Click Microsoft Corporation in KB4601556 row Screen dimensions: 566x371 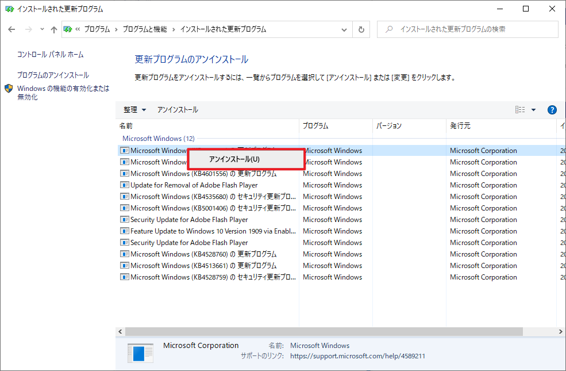(483, 173)
